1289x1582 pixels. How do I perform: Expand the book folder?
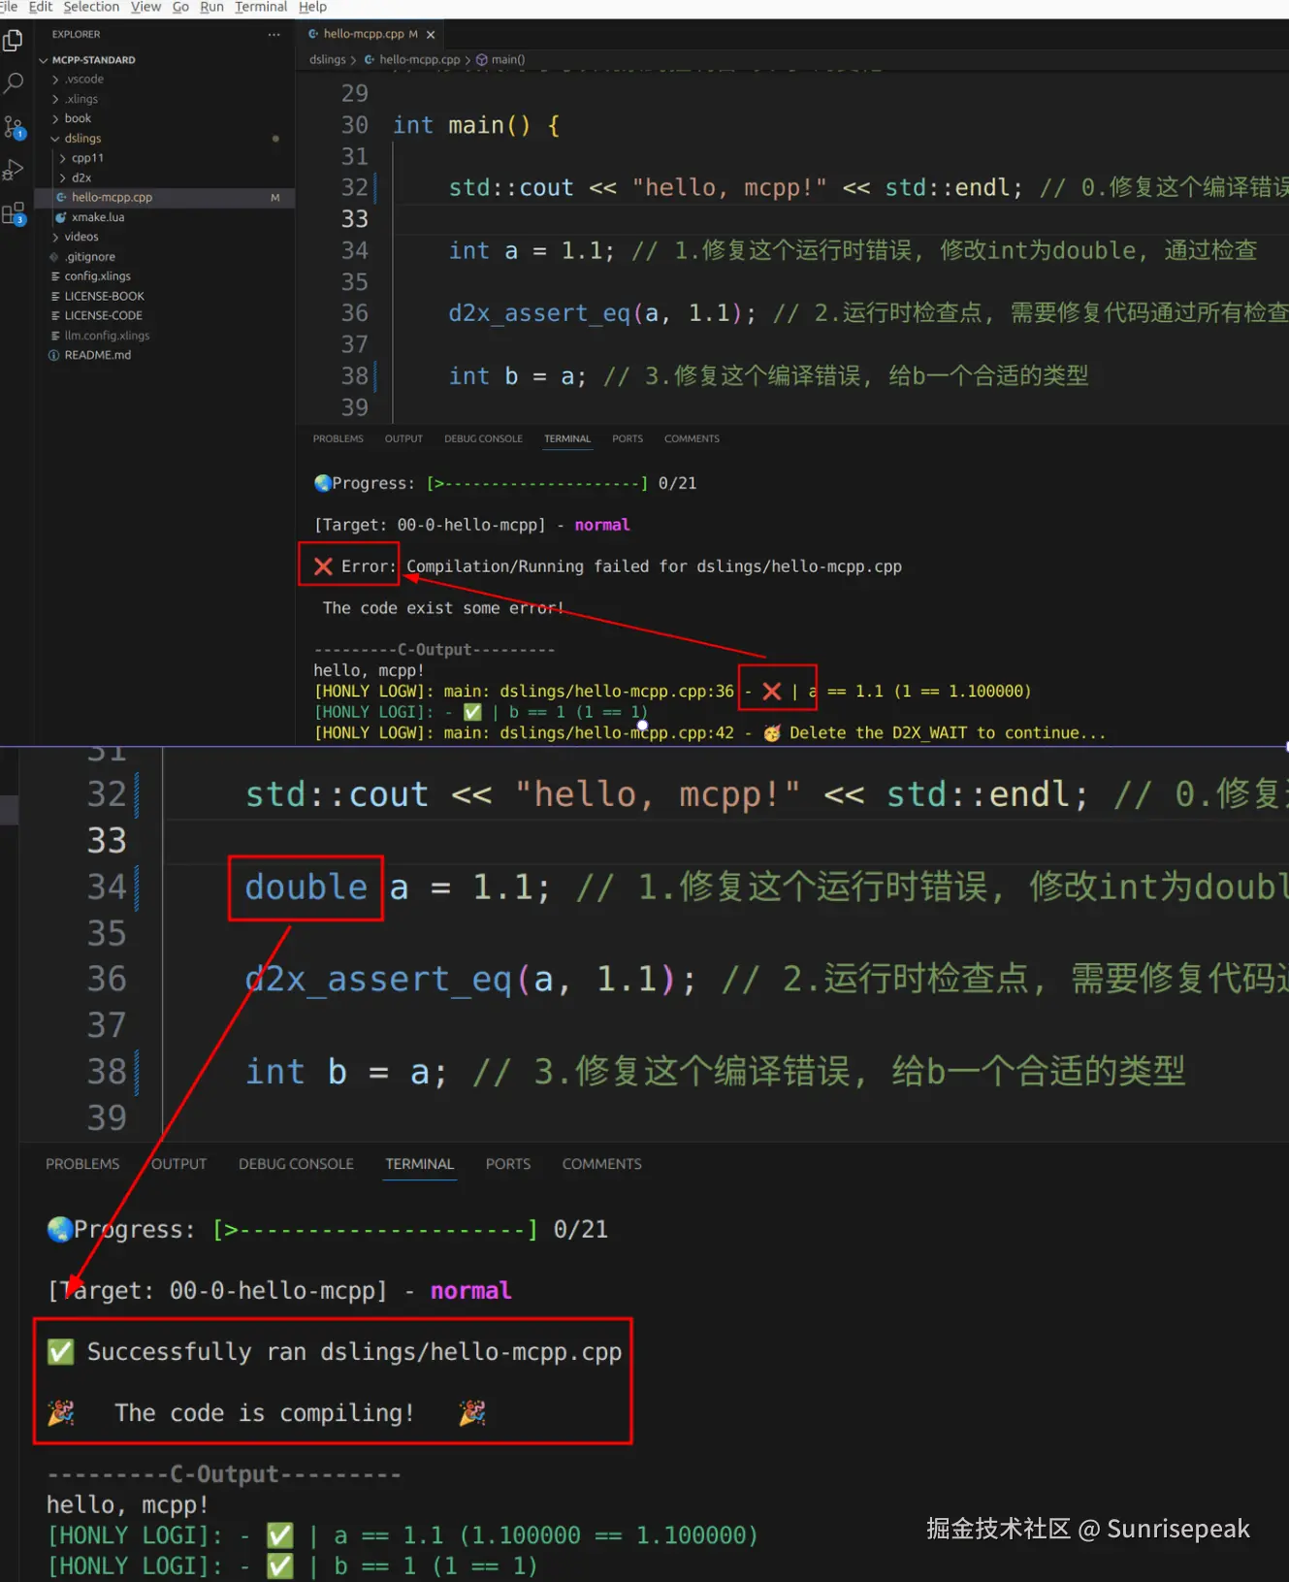tap(55, 118)
